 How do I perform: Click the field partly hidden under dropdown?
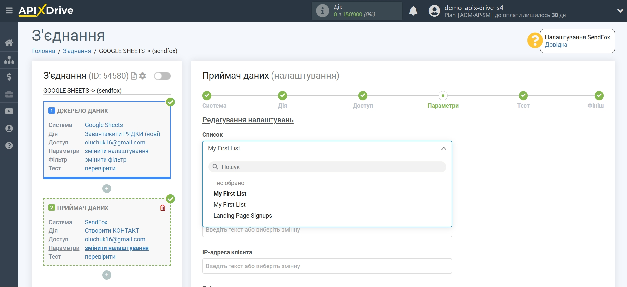pos(327,232)
